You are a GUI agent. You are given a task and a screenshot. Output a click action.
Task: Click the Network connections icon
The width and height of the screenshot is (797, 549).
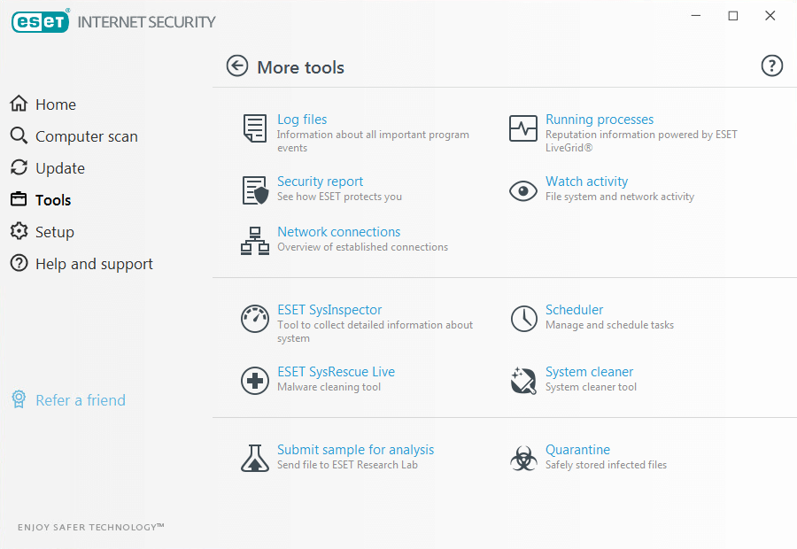pyautogui.click(x=255, y=241)
